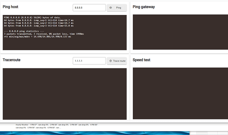Focus the Ping host address field 8.8.8.8
Image resolution: width=228 pixels, height=135 pixels.
pos(89,8)
